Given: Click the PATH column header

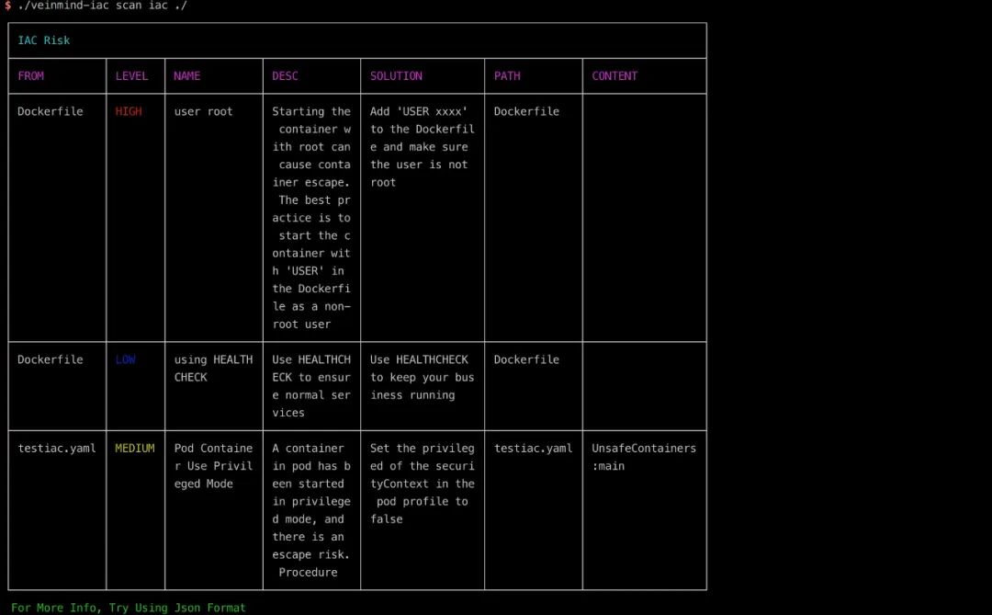Looking at the screenshot, I should [507, 76].
